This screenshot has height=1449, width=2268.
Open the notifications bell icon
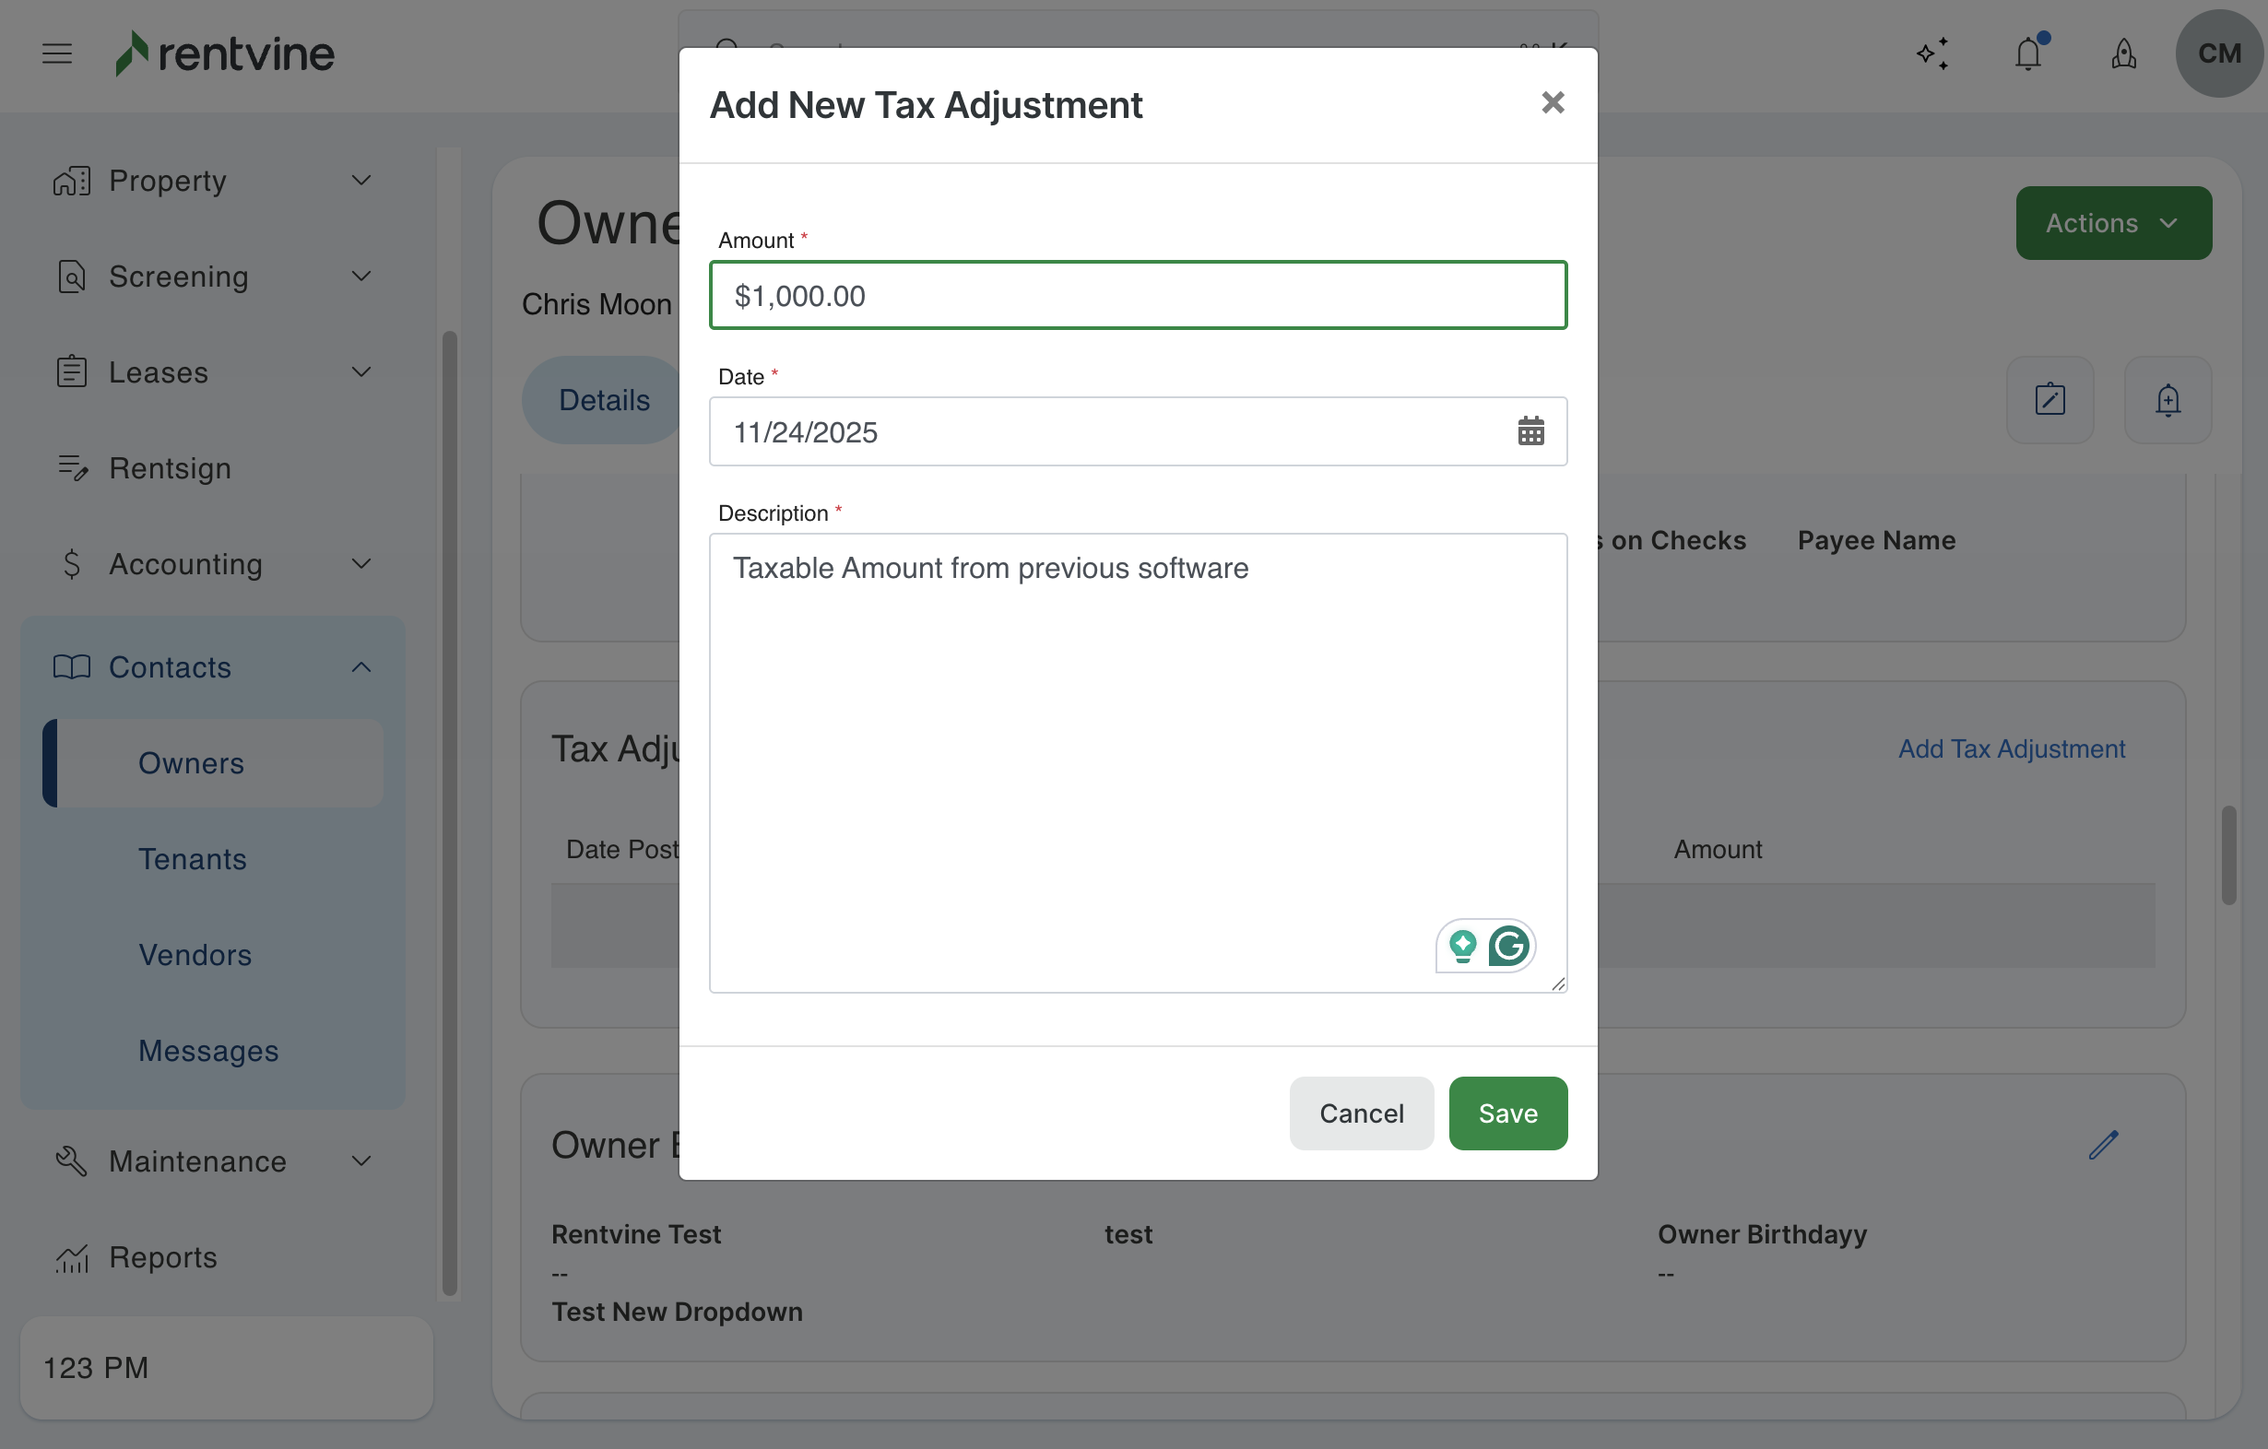[x=2027, y=53]
